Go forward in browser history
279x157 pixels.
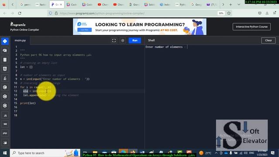(x=12, y=13)
